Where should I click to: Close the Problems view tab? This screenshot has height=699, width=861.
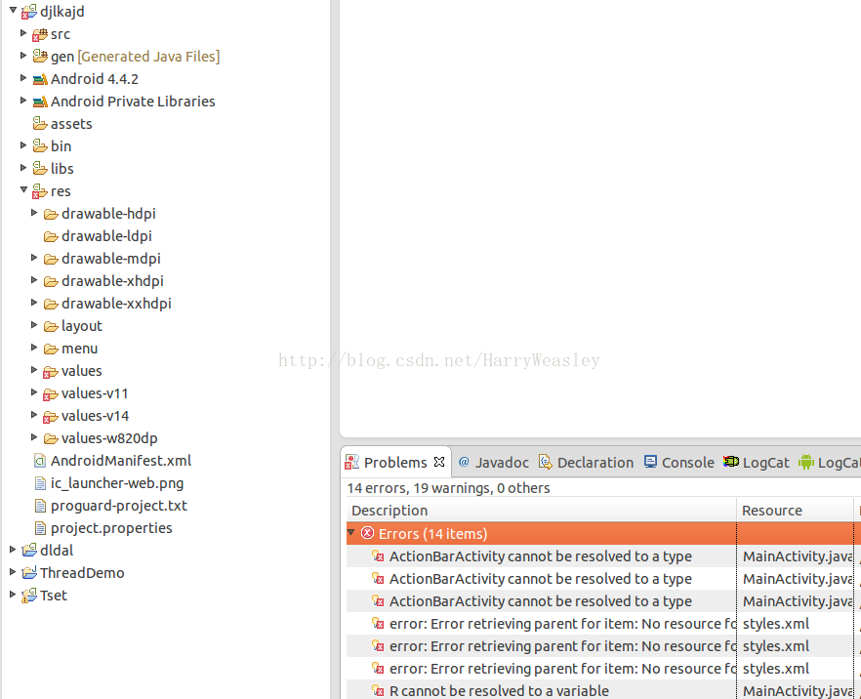point(439,462)
